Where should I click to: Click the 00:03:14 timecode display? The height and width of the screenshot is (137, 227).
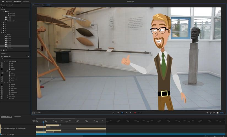[x=36, y=112]
